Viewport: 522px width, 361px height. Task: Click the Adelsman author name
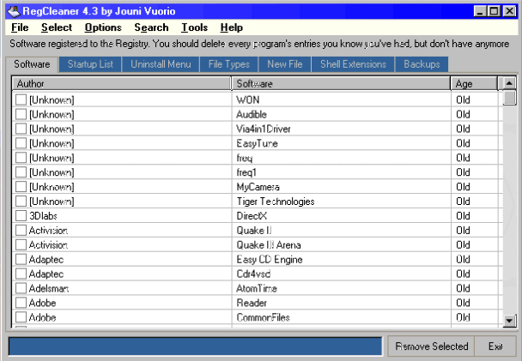click(x=49, y=288)
